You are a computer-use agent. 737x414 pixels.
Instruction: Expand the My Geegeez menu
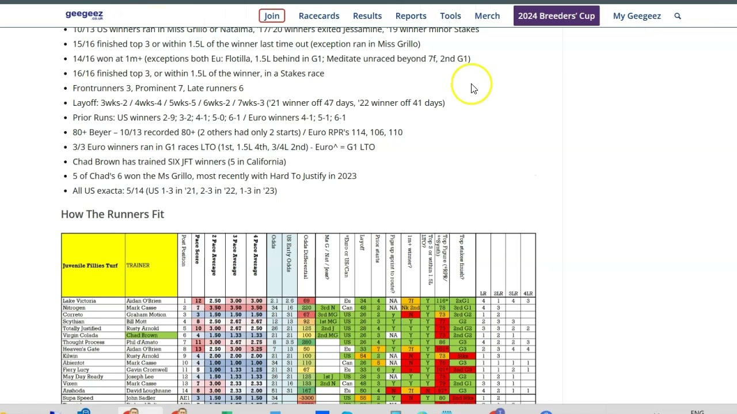(x=636, y=16)
